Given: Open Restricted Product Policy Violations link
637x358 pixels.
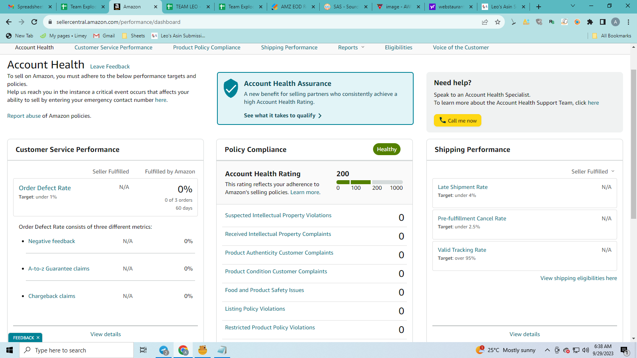Looking at the screenshot, I should click(270, 327).
